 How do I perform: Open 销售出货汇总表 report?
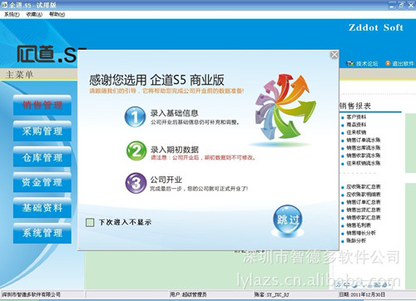tap(364, 210)
